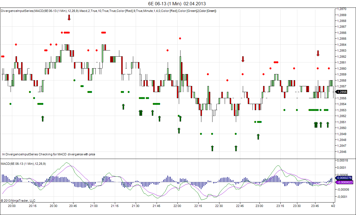Click the 1,2853 price axis label

(x=342, y=110)
